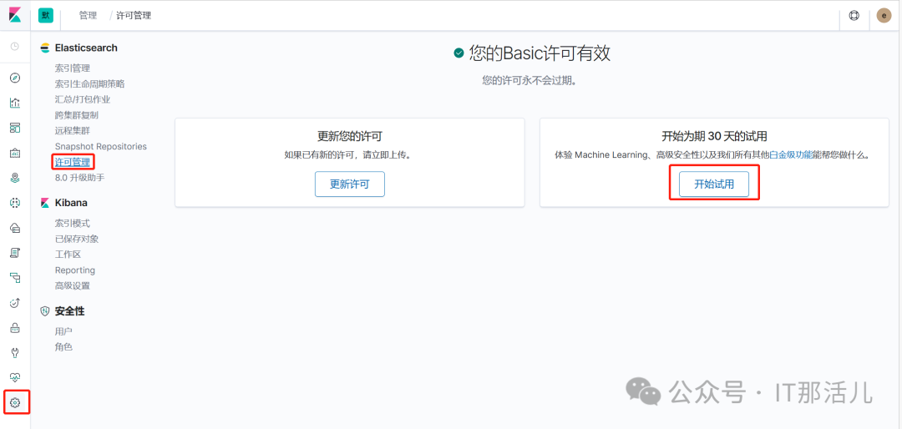Open 8.0 升级助手

(80, 178)
